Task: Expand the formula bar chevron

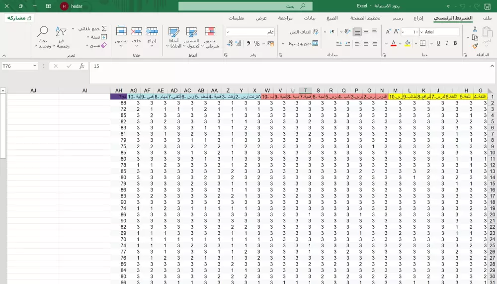Action: click(x=492, y=66)
